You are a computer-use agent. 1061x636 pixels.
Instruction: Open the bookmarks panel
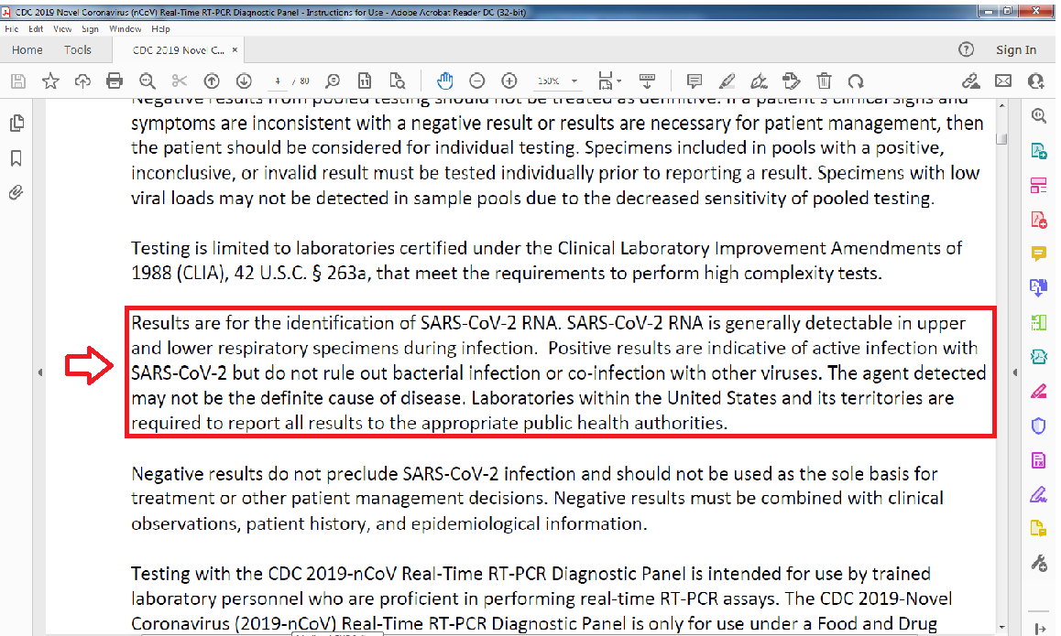16,158
